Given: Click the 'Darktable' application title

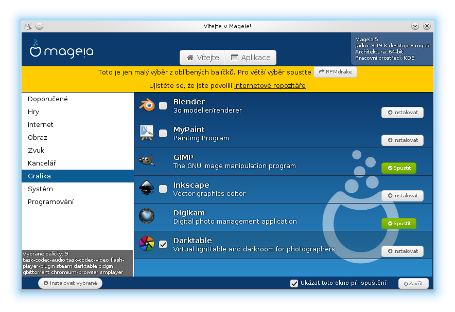Looking at the screenshot, I should pyautogui.click(x=192, y=241).
